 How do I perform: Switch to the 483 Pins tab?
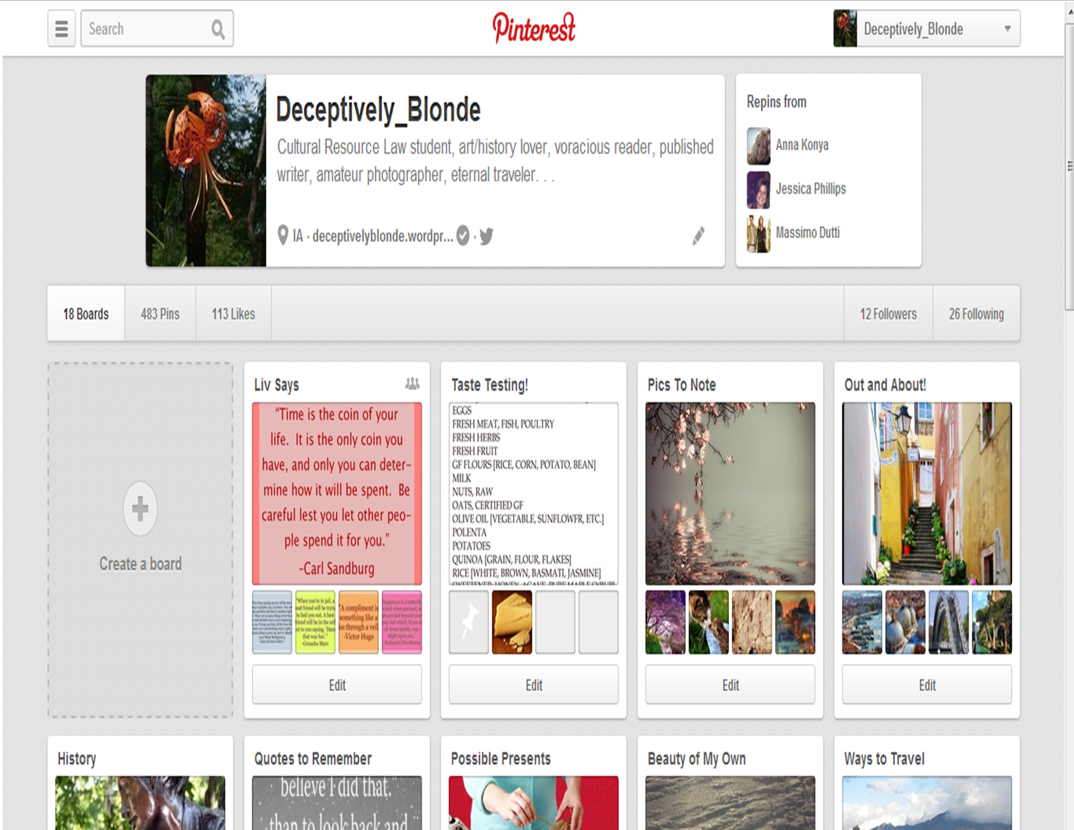(x=160, y=314)
